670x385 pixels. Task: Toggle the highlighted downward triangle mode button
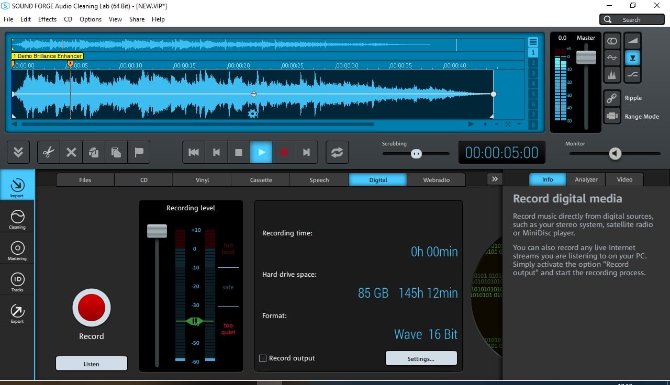[633, 58]
